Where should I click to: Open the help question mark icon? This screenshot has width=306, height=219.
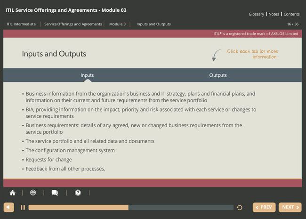click(x=78, y=193)
